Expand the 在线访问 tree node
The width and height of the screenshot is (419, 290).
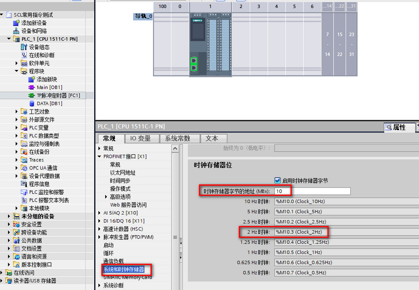(2, 273)
